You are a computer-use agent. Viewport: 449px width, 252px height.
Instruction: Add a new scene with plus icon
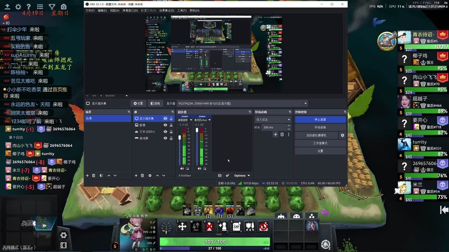coord(87,175)
